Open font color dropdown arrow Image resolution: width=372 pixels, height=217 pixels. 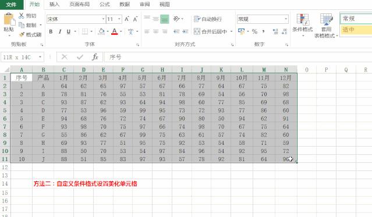(121, 31)
